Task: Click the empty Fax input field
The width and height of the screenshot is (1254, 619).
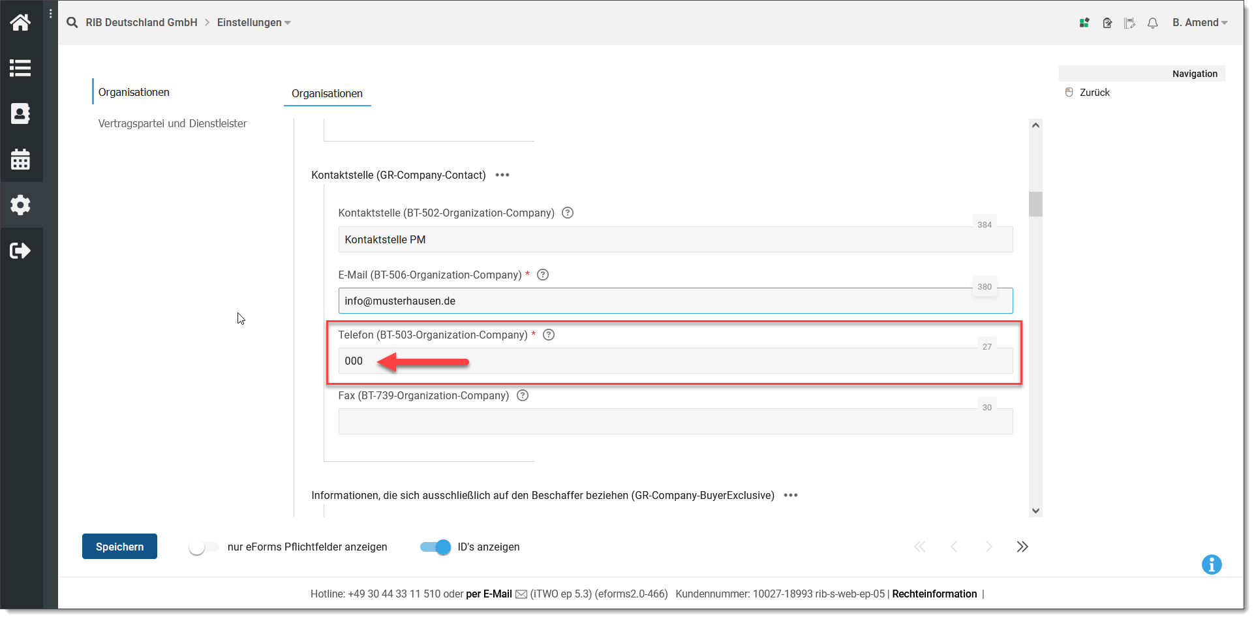Action: 675,421
